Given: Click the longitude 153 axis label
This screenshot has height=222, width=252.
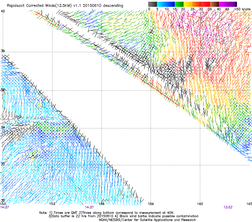Looking at the screenshot, I should (x=52, y=204).
